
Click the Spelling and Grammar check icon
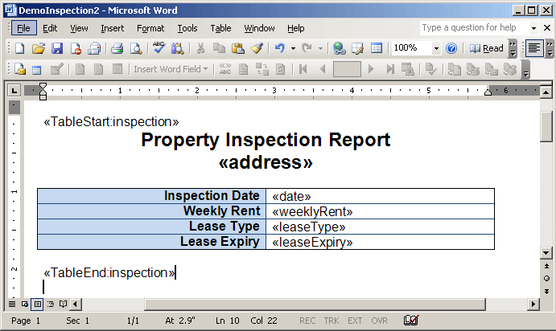click(159, 48)
